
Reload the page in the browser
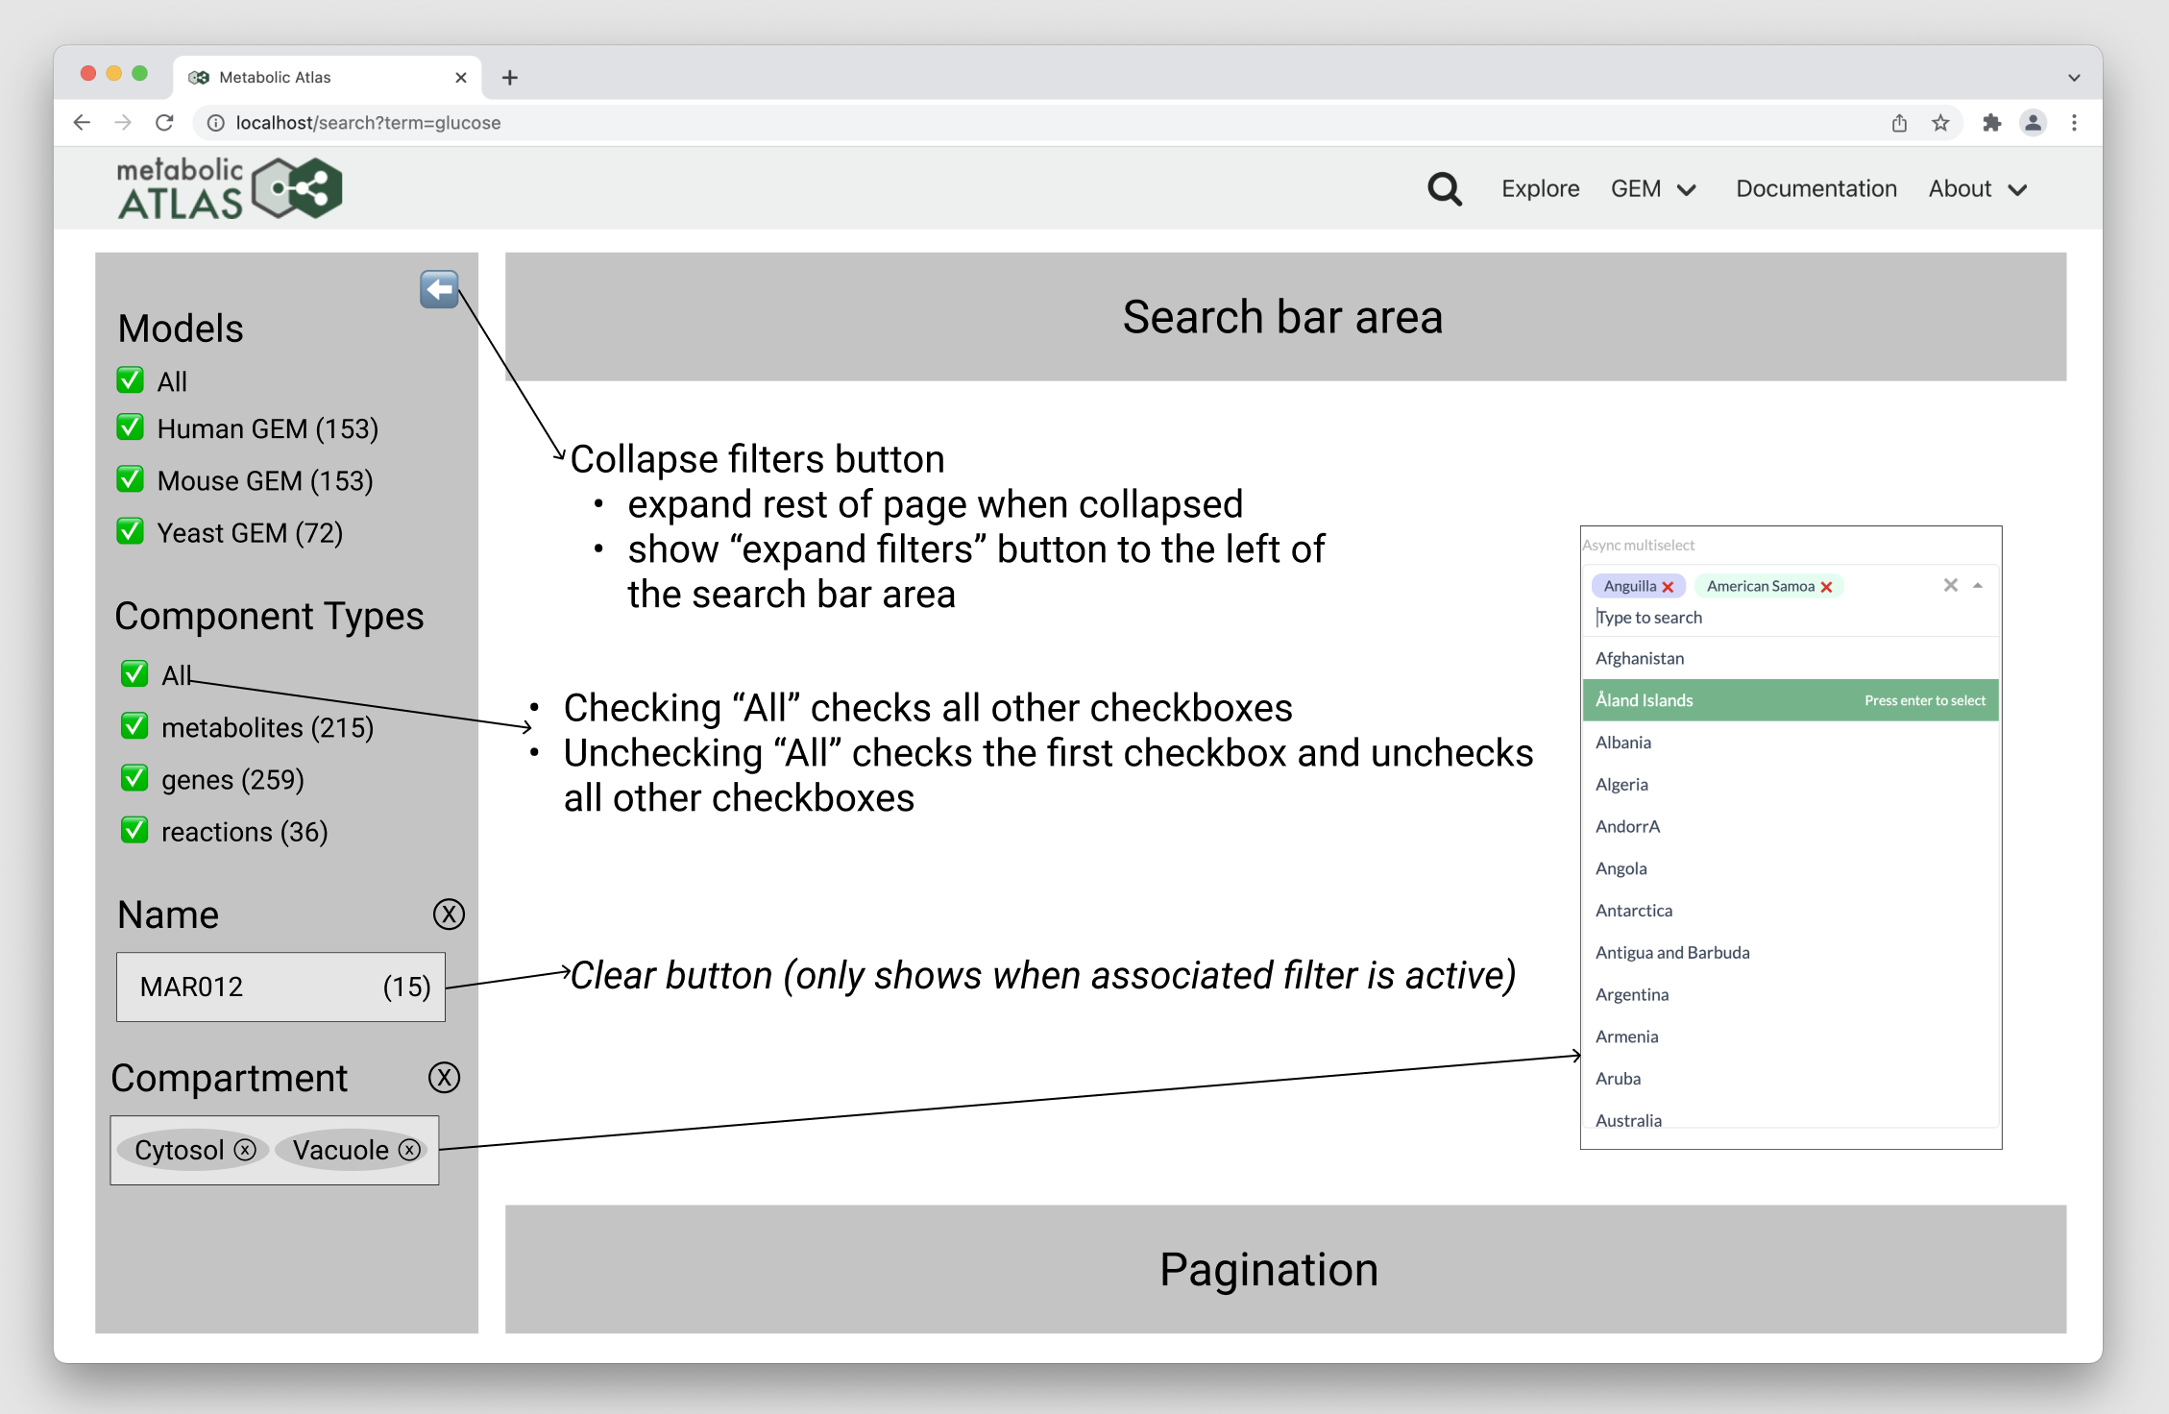pyautogui.click(x=164, y=123)
